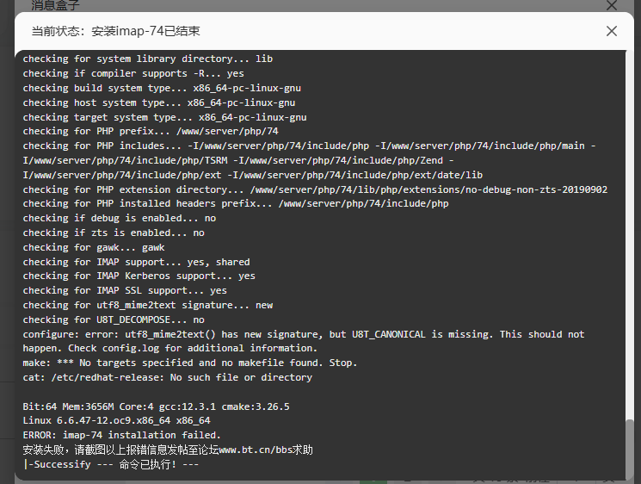Click the log panel scrollbar thumb
The height and width of the screenshot is (484, 641).
630,450
